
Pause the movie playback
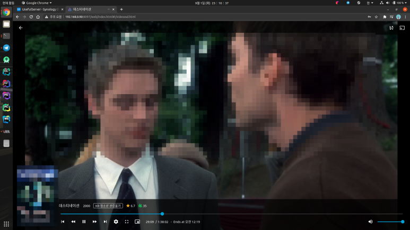point(84,222)
